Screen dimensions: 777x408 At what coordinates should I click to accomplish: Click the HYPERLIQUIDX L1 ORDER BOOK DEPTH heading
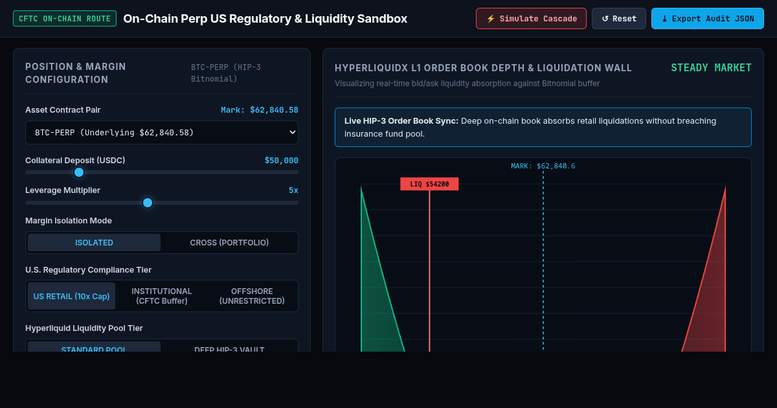click(483, 68)
